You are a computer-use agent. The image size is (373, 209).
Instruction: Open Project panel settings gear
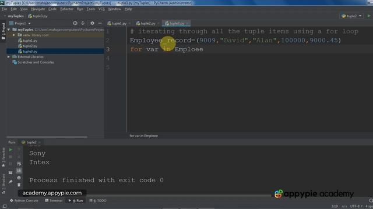[x=92, y=23]
